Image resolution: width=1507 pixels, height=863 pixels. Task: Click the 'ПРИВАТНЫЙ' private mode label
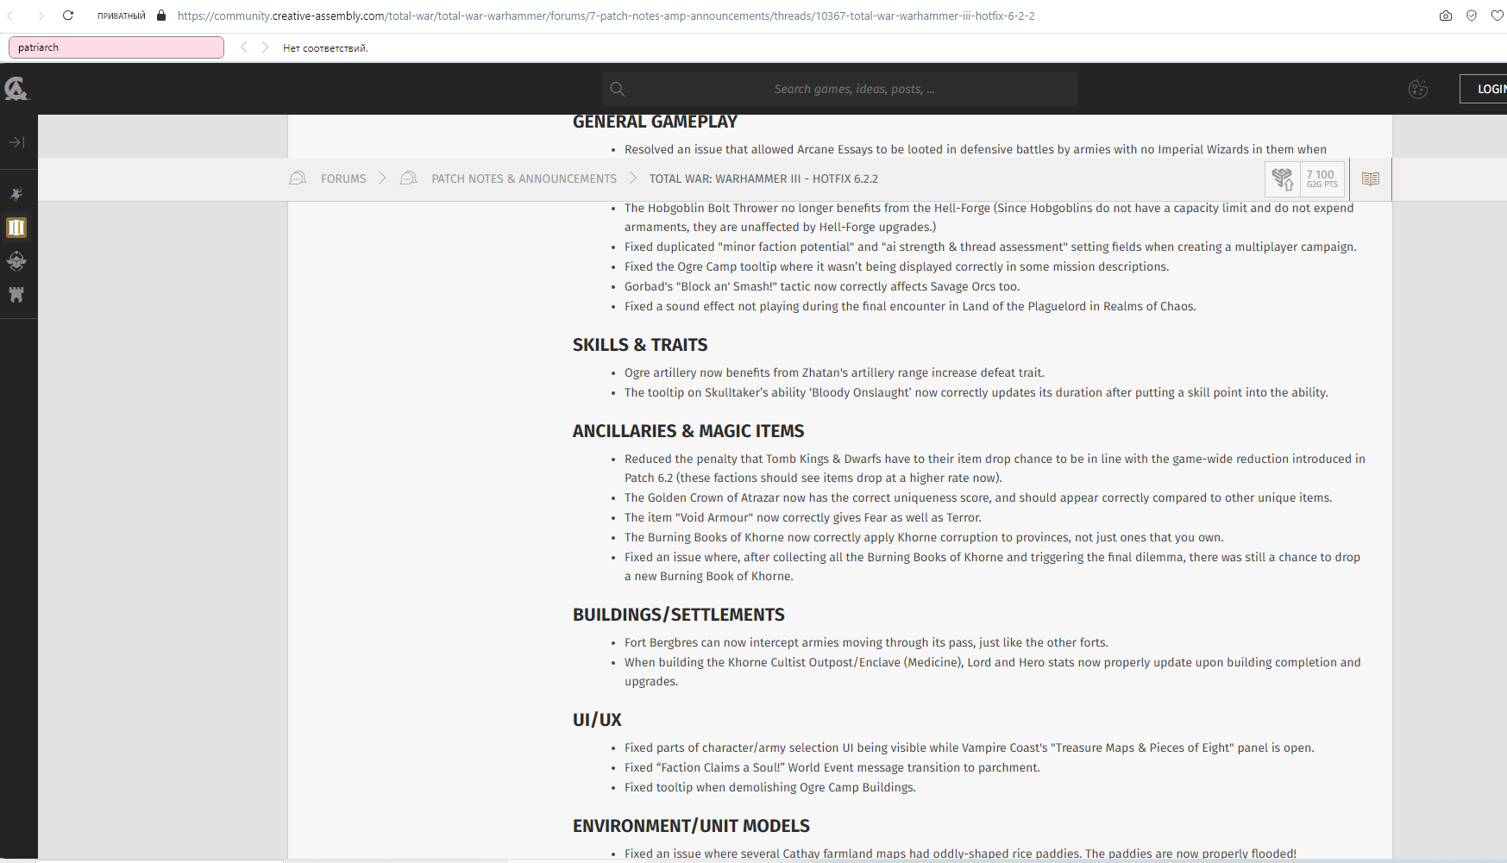pyautogui.click(x=122, y=16)
